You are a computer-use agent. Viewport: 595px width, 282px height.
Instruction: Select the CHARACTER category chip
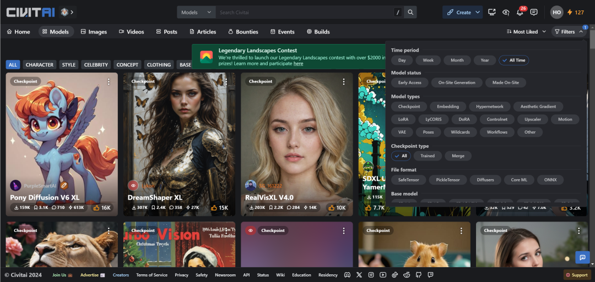pyautogui.click(x=40, y=65)
